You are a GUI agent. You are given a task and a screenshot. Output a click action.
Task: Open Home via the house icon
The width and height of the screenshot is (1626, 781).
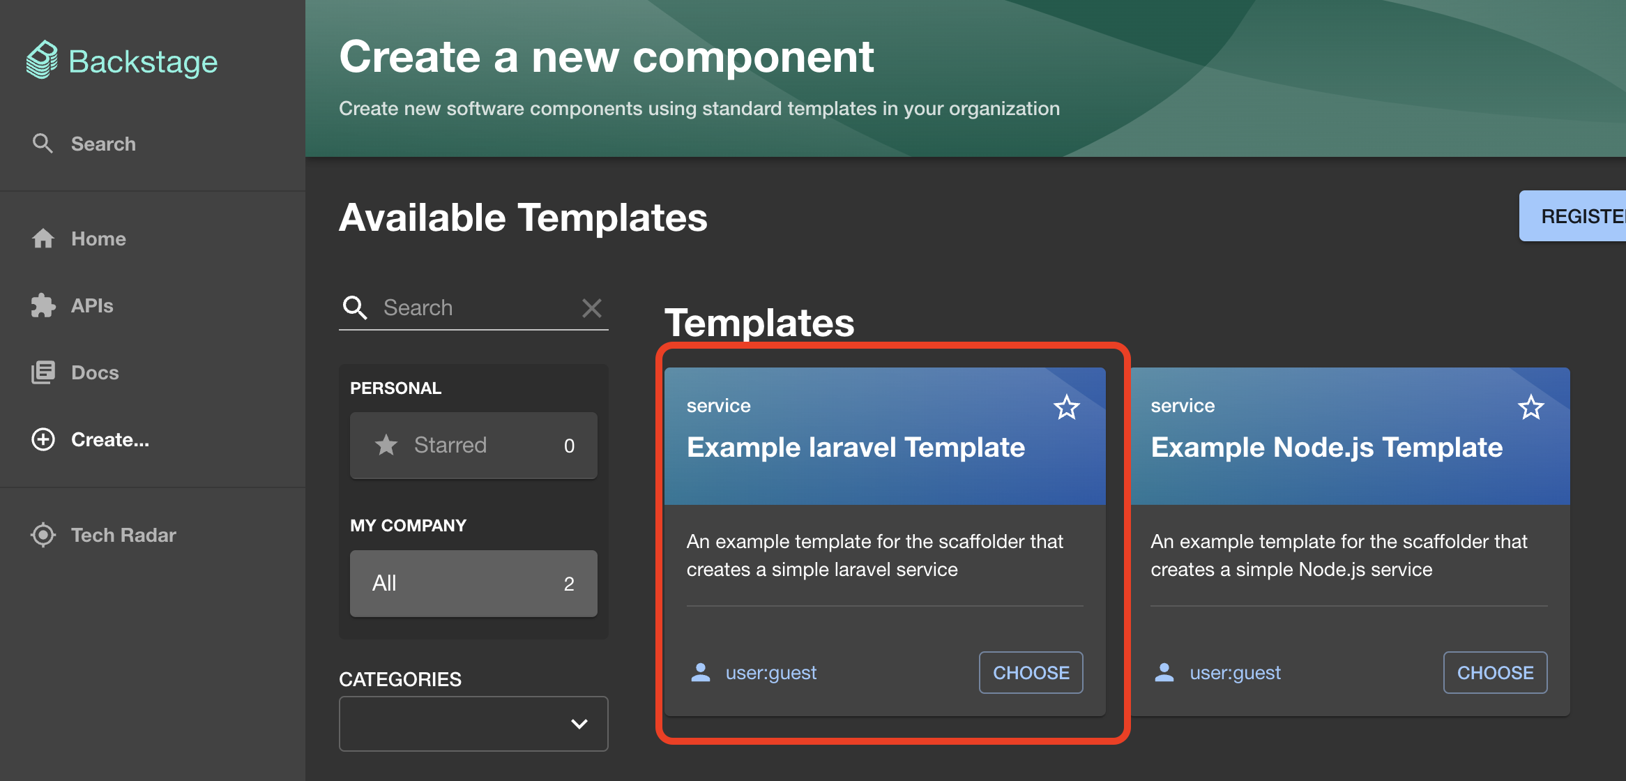point(43,238)
